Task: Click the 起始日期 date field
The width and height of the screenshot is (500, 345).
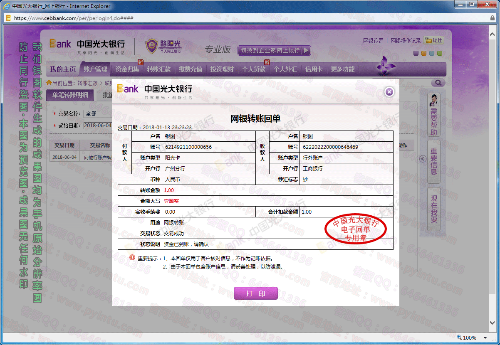Action: [98, 126]
